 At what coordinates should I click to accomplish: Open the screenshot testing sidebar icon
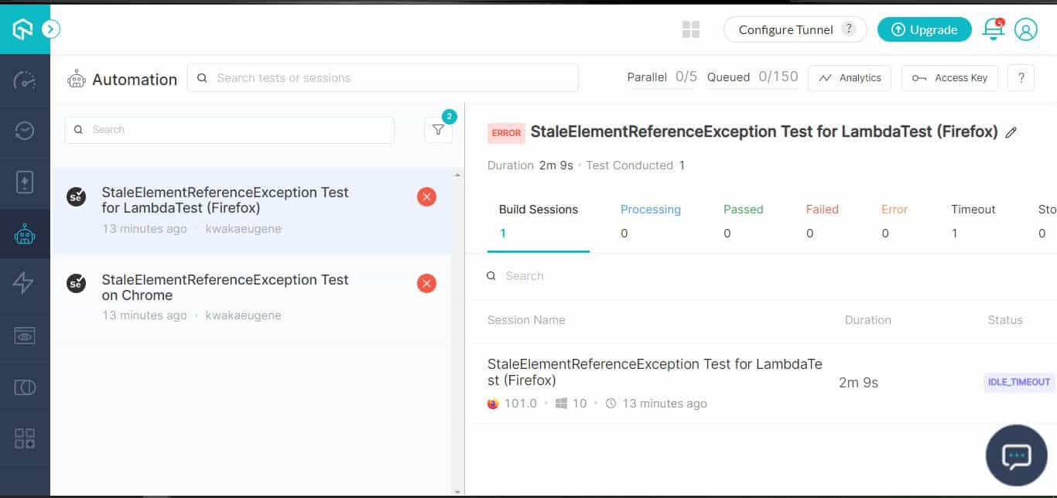[x=25, y=336]
